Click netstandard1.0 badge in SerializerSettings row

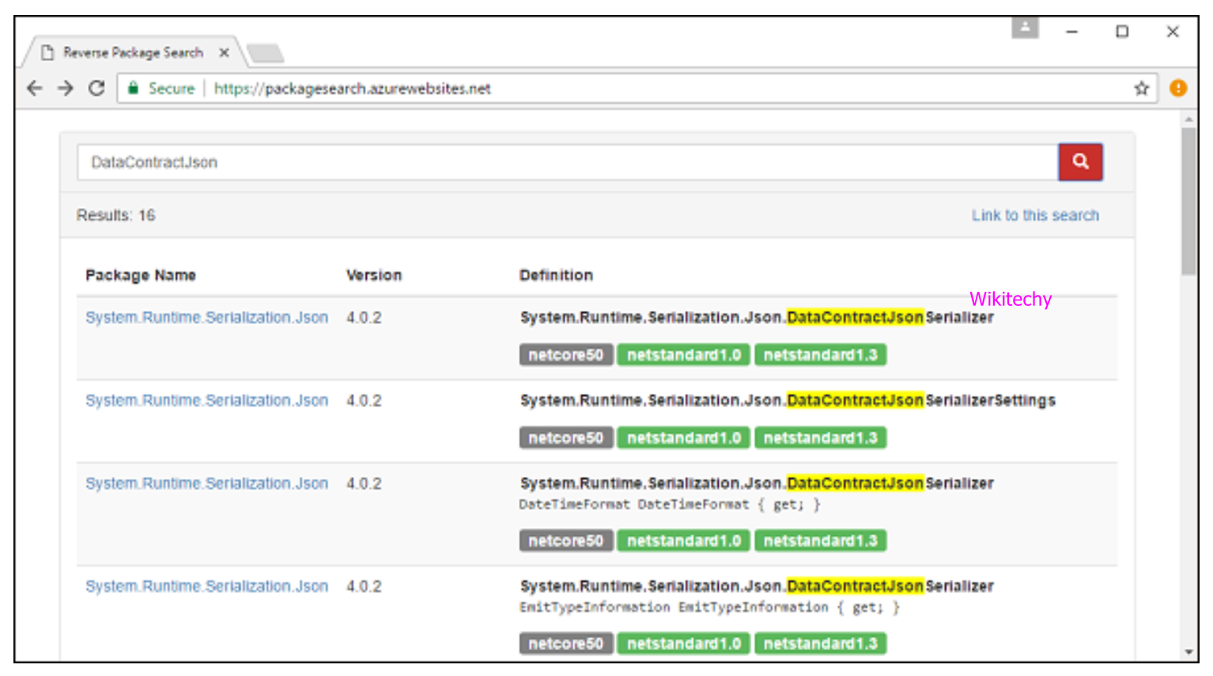pos(683,438)
